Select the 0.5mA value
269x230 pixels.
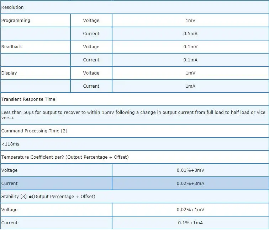coord(190,33)
